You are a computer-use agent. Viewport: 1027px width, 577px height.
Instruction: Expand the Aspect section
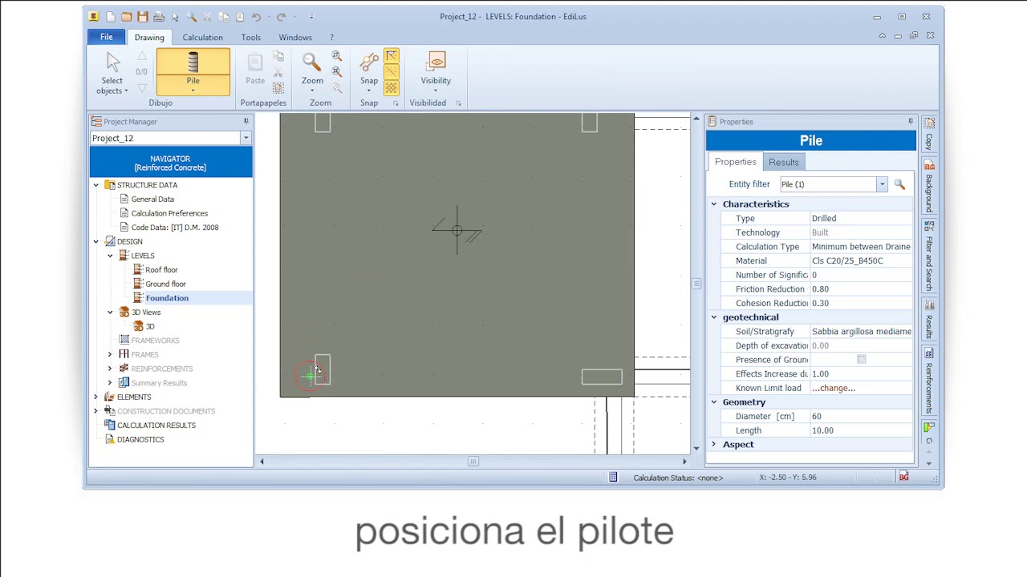pos(713,445)
